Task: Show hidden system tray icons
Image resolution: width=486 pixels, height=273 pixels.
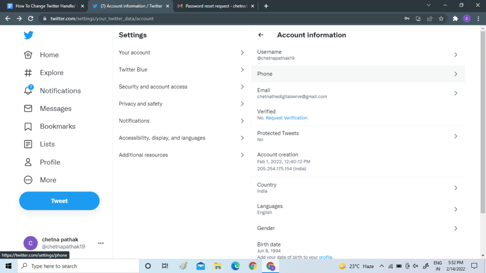Action: click(x=382, y=266)
